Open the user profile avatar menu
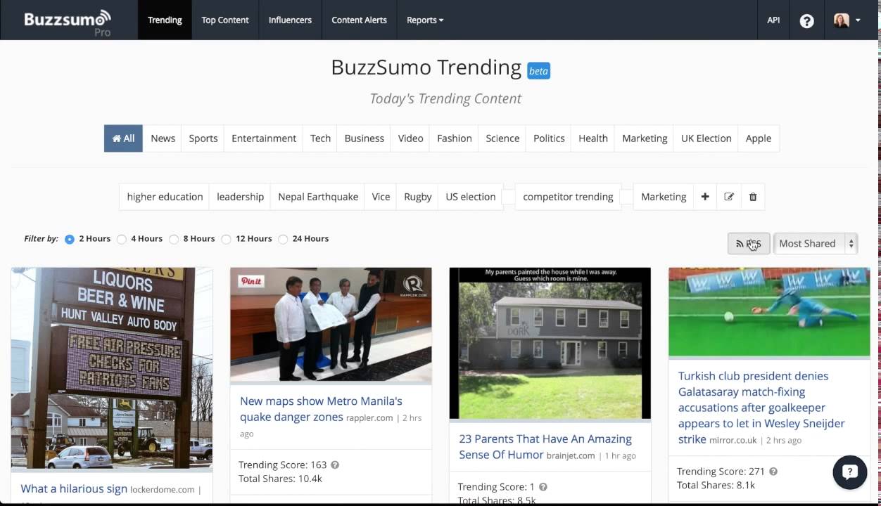 847,20
